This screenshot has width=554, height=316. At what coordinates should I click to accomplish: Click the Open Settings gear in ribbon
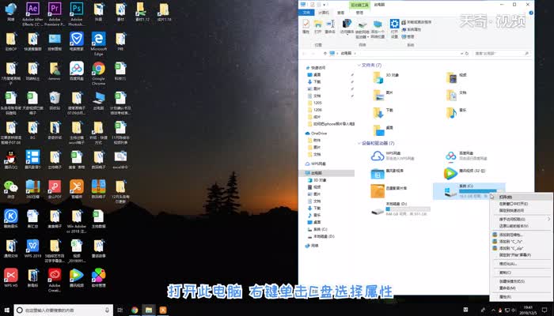pos(394,28)
